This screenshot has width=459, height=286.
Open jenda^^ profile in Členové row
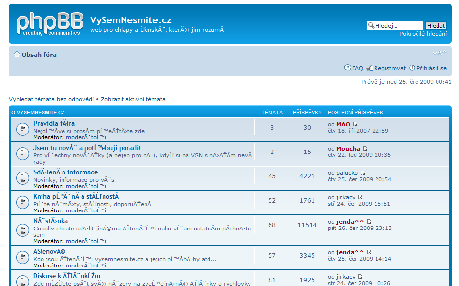(350, 252)
